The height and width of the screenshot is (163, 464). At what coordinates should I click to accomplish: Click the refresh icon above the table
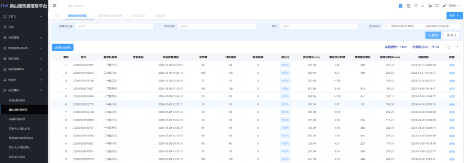pyautogui.click(x=449, y=47)
